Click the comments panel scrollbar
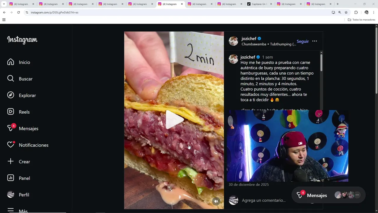This screenshot has height=213, width=378. (321, 63)
